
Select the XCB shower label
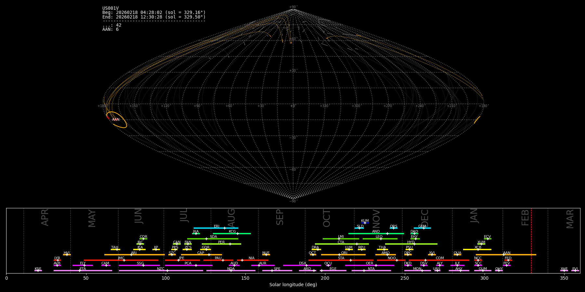coord(478,248)
